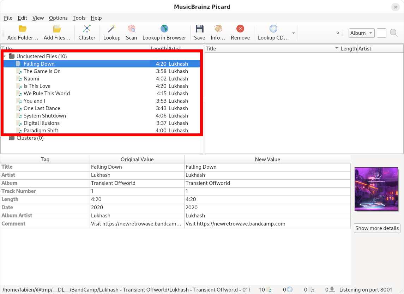
Task: Click the Show more details button
Action: point(377,228)
